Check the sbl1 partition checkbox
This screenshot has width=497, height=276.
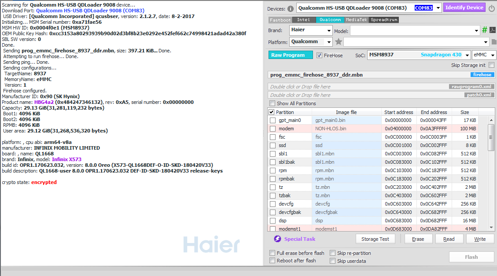272,154
